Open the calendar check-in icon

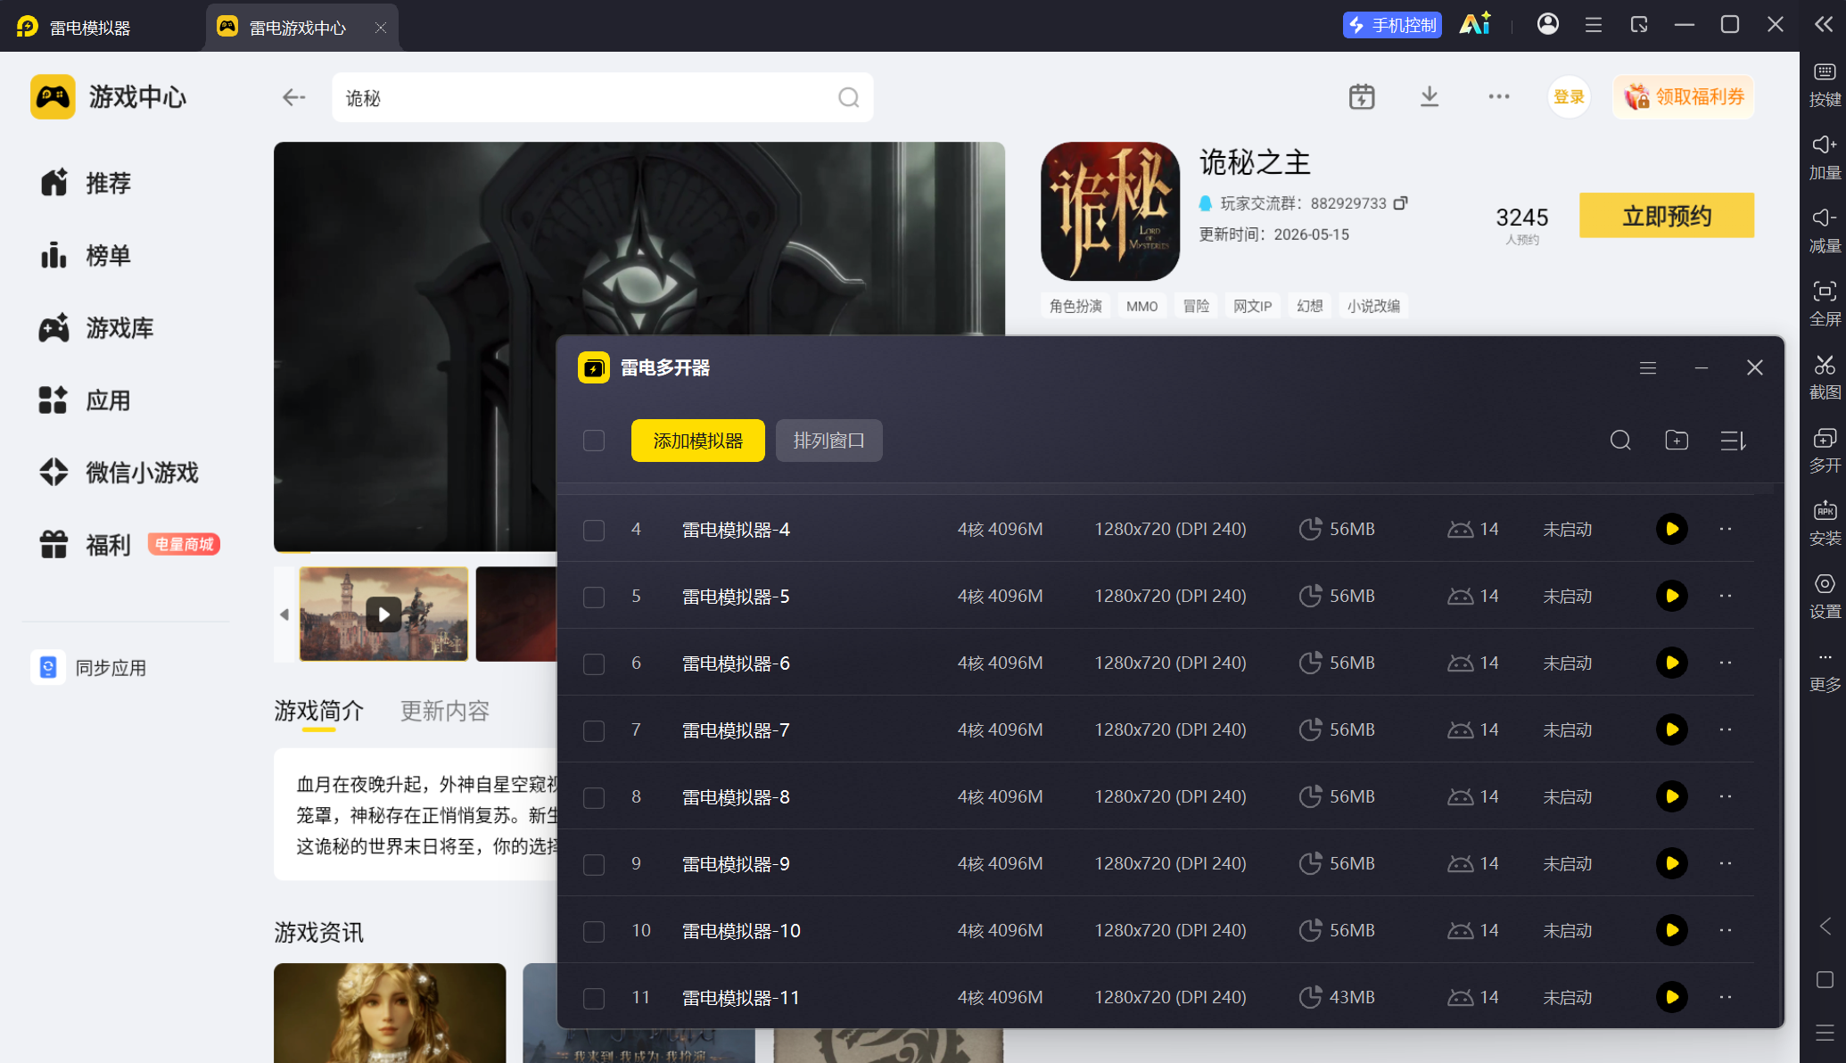(x=1362, y=96)
